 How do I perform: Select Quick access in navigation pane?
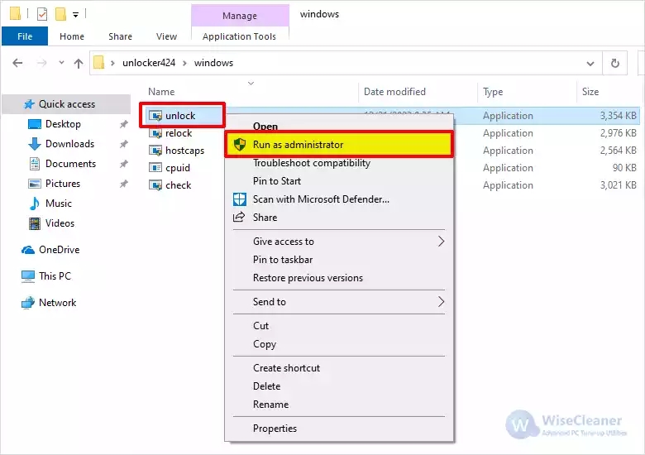(67, 104)
